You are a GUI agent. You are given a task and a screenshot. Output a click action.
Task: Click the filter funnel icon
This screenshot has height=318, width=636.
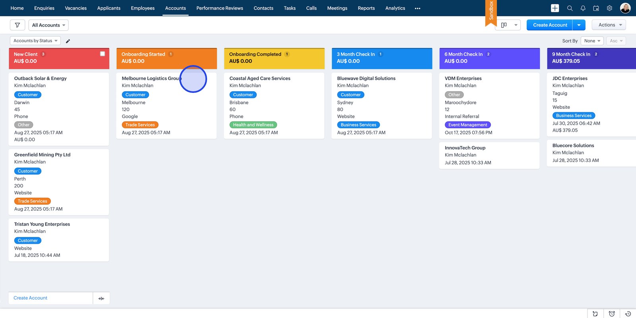pos(17,25)
